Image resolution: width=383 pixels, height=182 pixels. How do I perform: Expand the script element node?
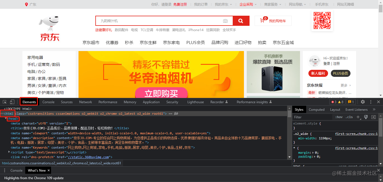[9, 152]
